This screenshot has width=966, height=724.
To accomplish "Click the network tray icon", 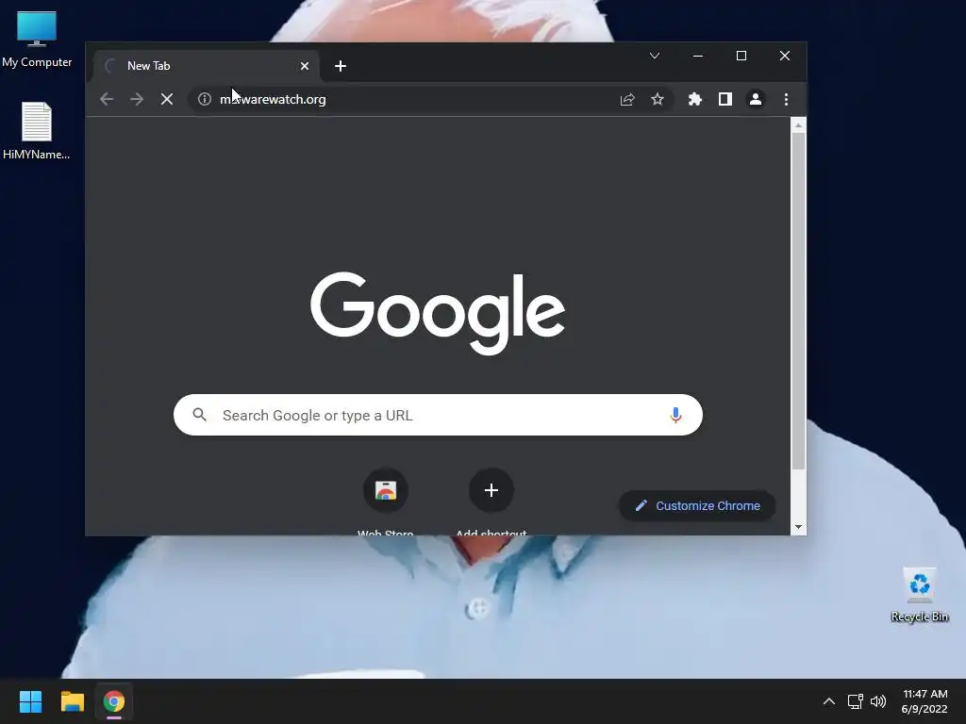I will pos(855,701).
